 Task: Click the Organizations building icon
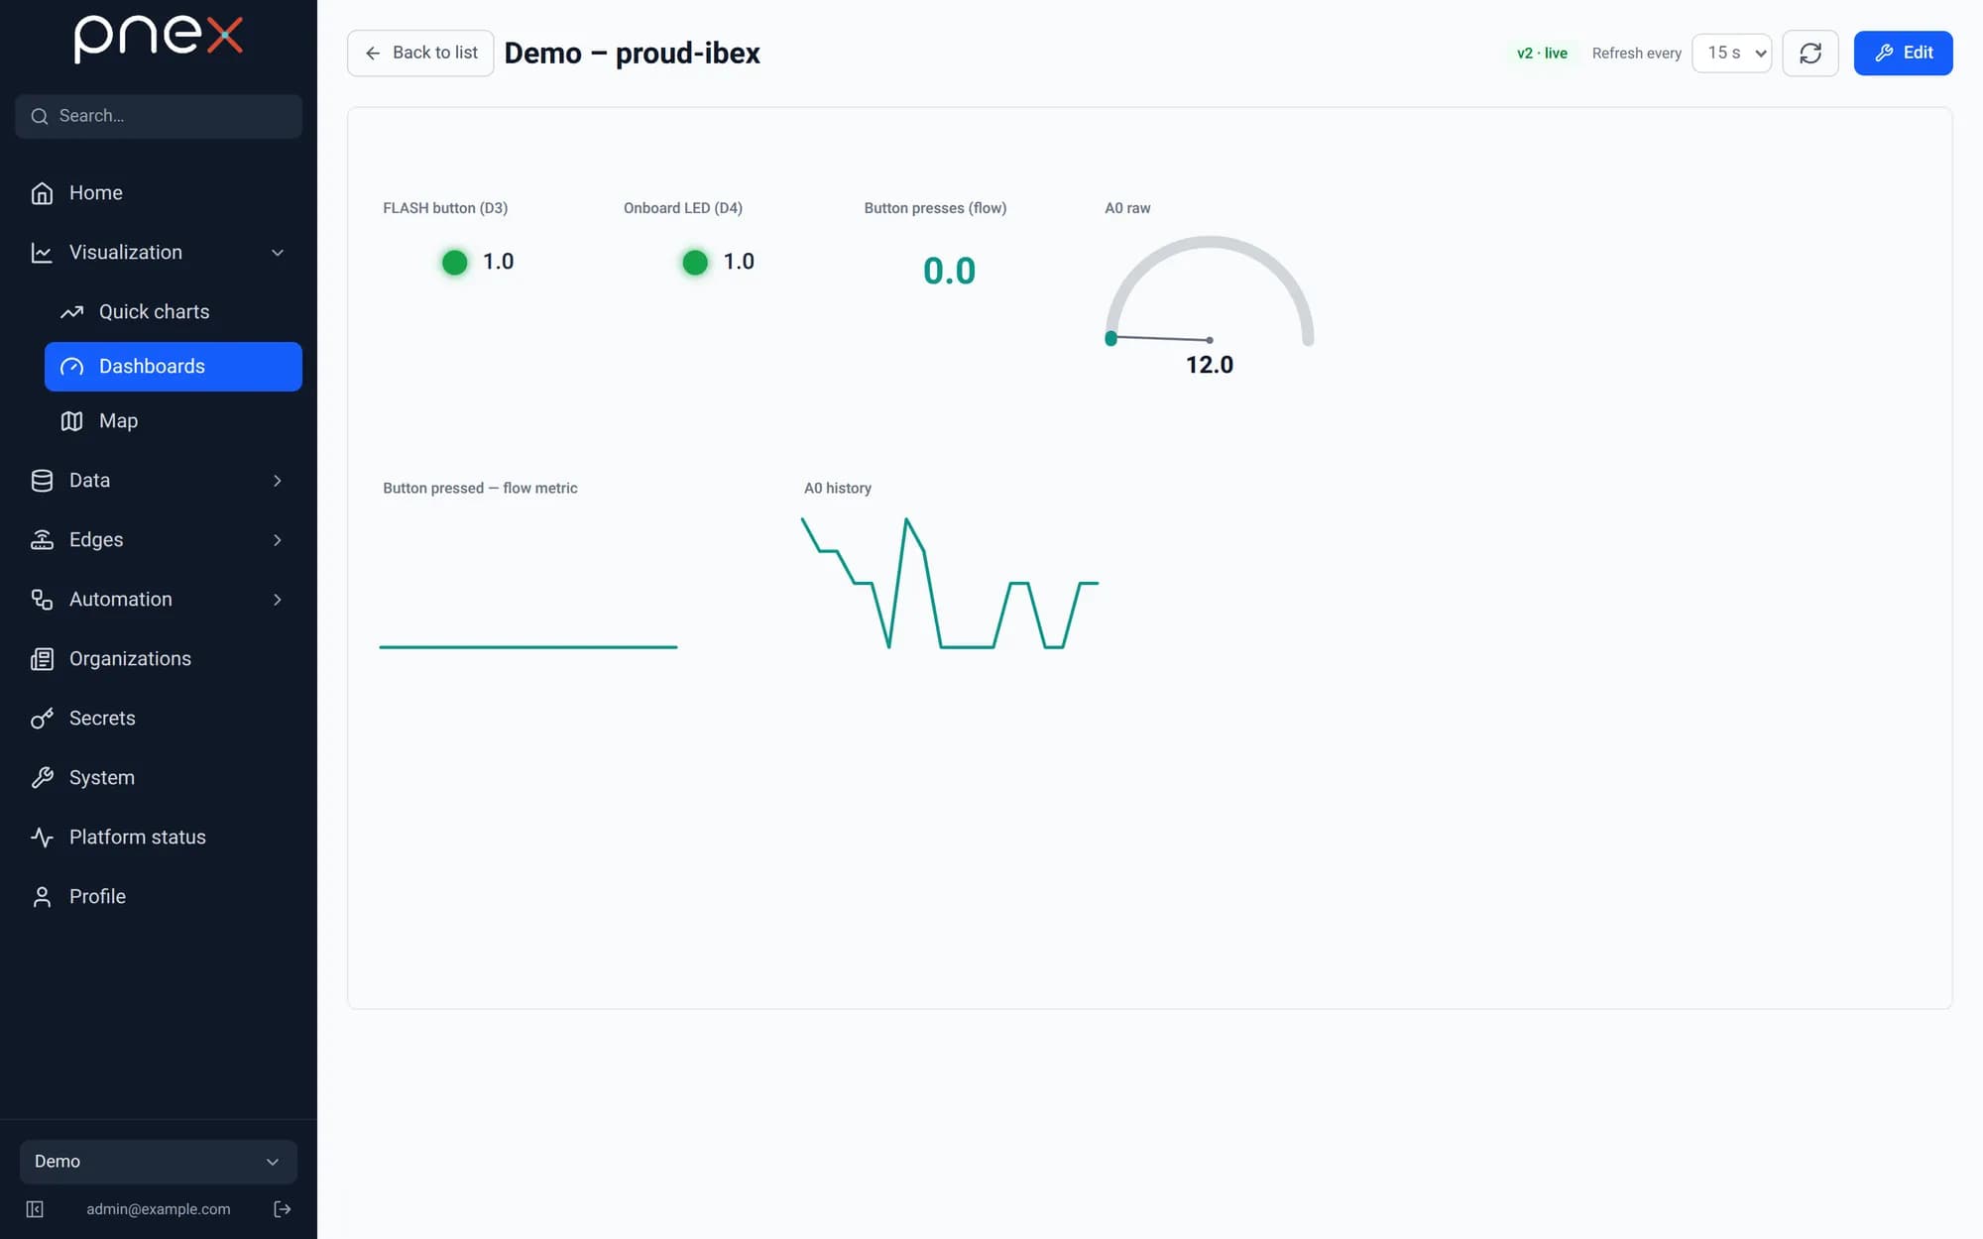pos(42,659)
